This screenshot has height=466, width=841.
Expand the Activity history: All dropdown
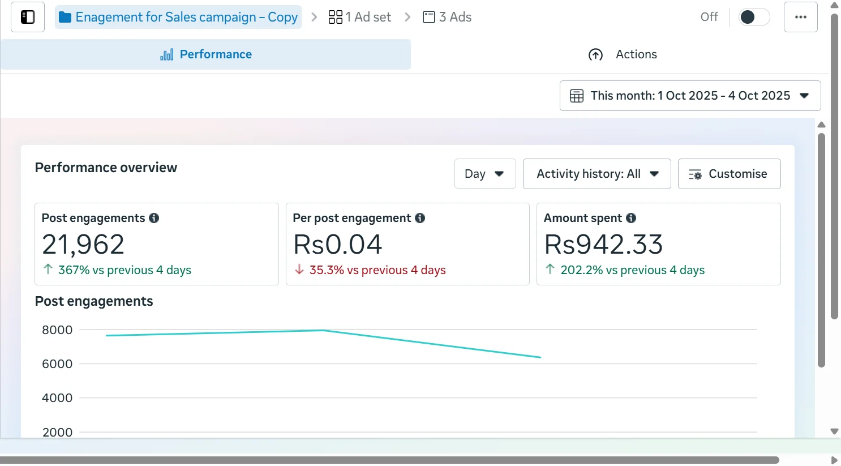pyautogui.click(x=597, y=174)
